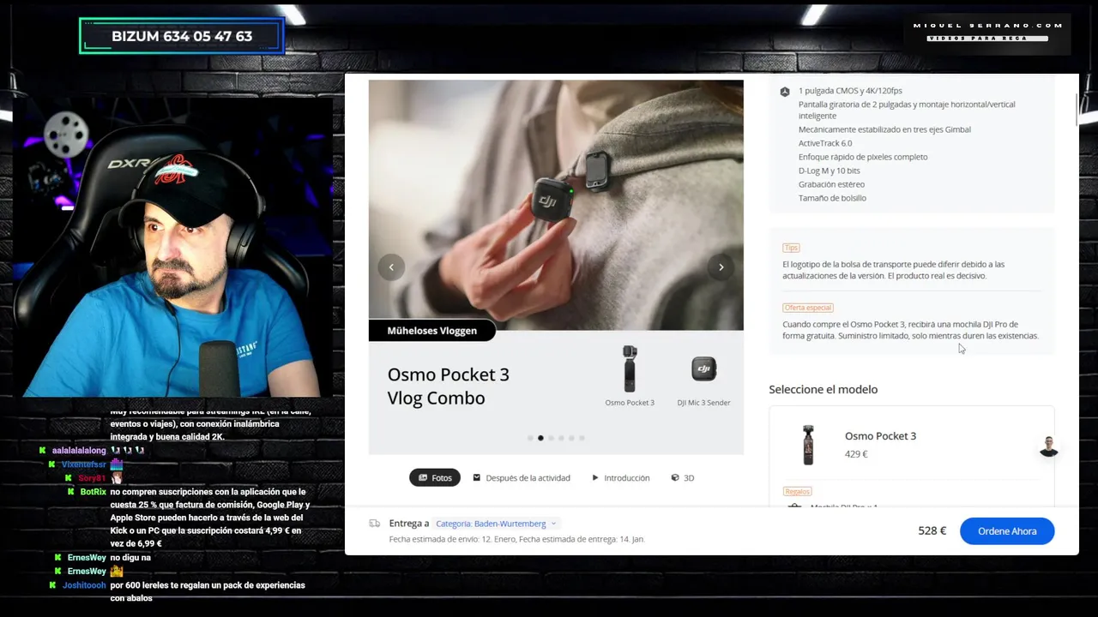Click the Seleccione el modelo heading
The width and height of the screenshot is (1098, 617).
tap(823, 389)
